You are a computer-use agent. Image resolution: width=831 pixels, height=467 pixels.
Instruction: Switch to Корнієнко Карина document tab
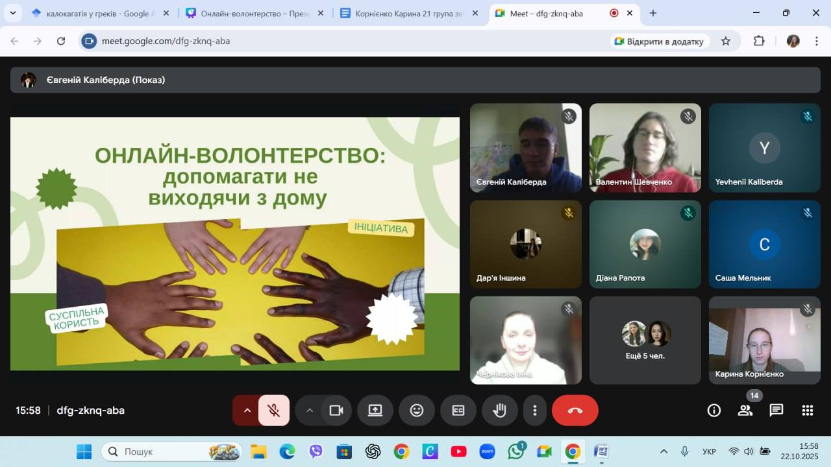(x=403, y=13)
